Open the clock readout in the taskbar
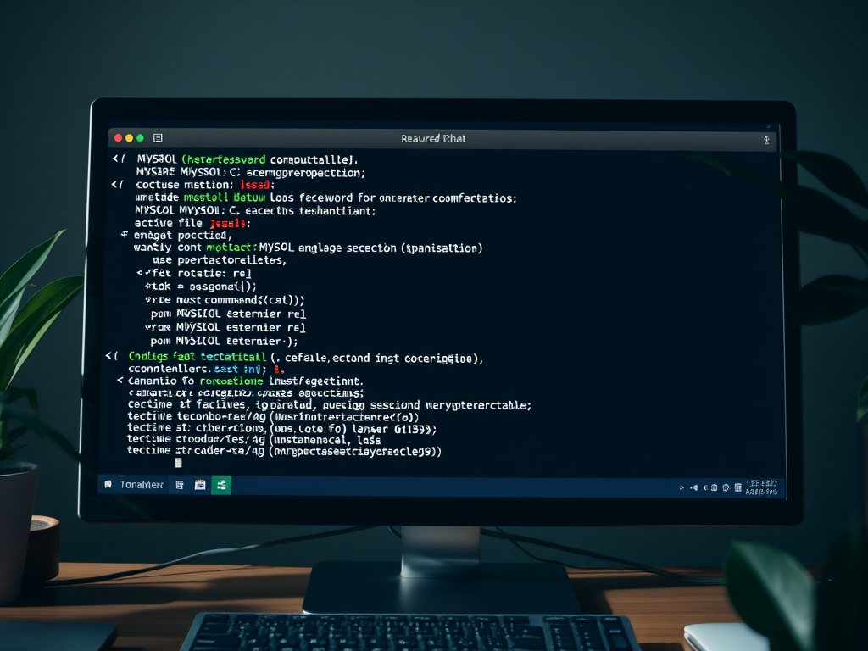Viewport: 868px width, 651px height. (x=761, y=487)
